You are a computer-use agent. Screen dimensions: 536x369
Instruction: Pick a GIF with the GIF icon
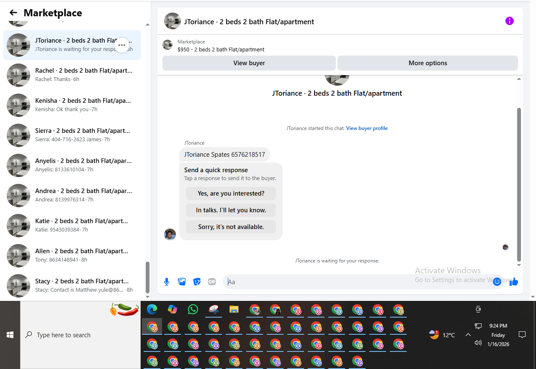[x=212, y=282]
